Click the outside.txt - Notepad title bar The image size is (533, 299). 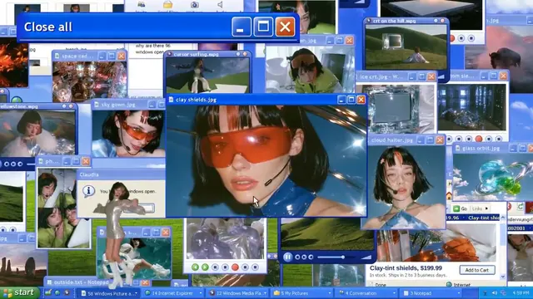tap(97, 282)
